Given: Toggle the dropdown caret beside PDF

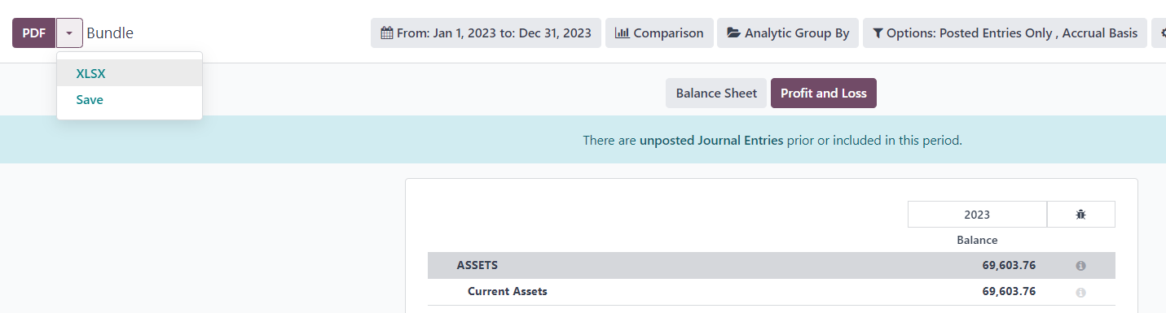Looking at the screenshot, I should pyautogui.click(x=69, y=33).
